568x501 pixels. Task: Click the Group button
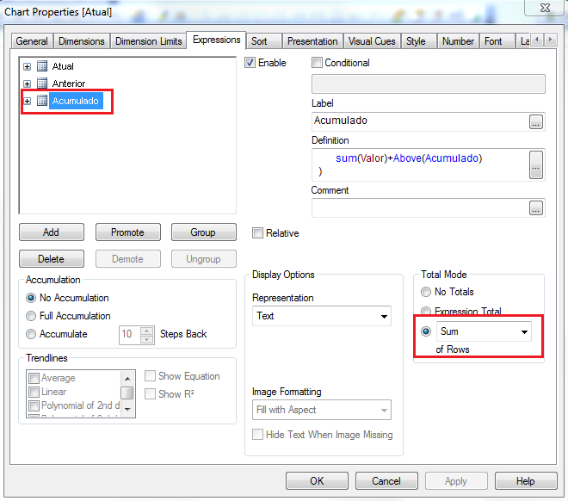click(204, 232)
